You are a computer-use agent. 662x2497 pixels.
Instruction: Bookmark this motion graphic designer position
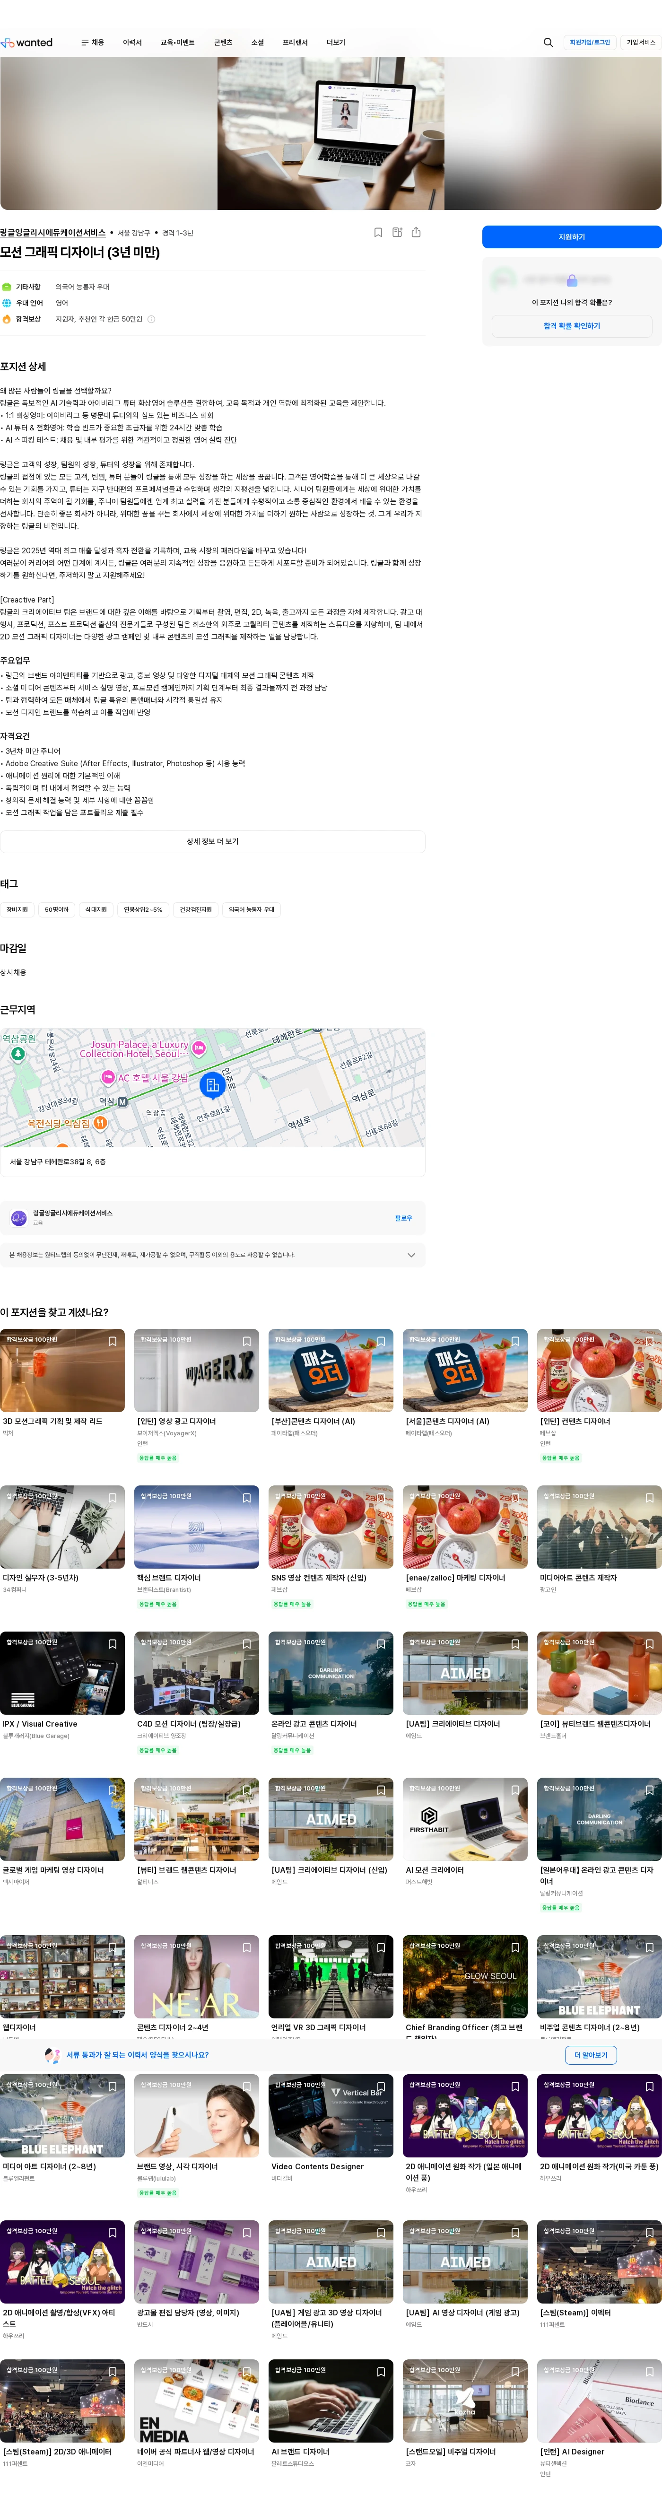tap(378, 233)
